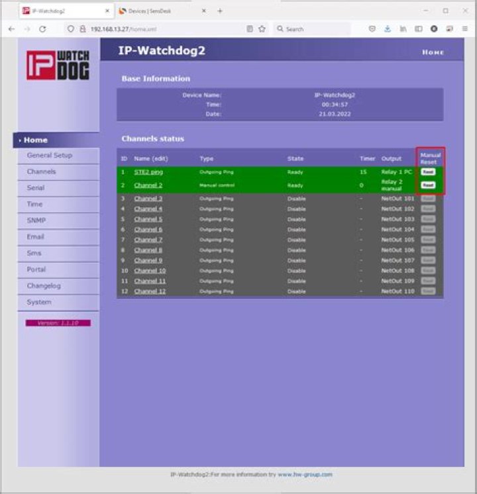Select Home in the sidebar menu
The width and height of the screenshot is (477, 494).
tap(56, 140)
